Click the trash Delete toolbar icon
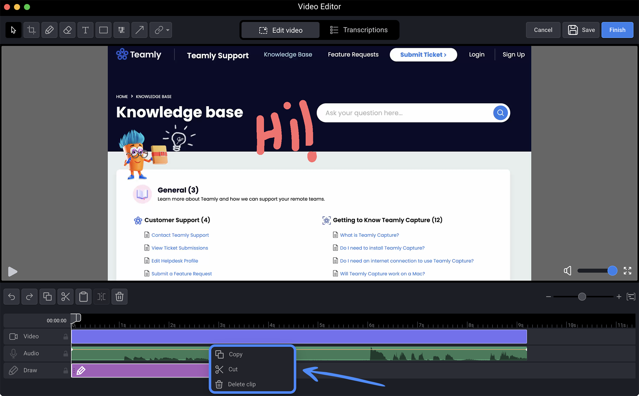This screenshot has width=639, height=396. tap(119, 296)
